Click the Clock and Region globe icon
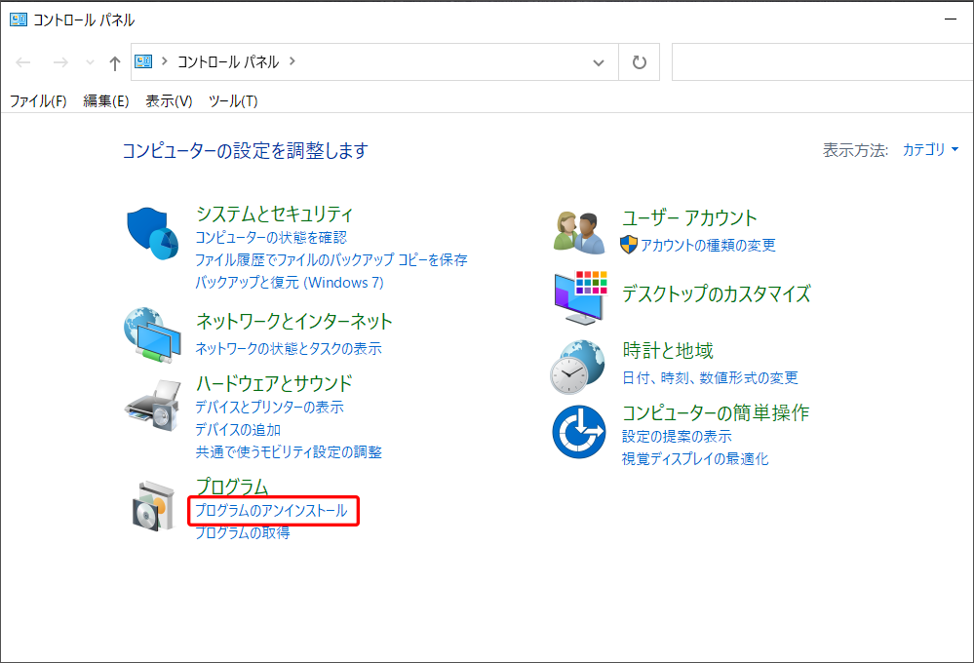Screen dimensions: 974x663 pos(578,365)
